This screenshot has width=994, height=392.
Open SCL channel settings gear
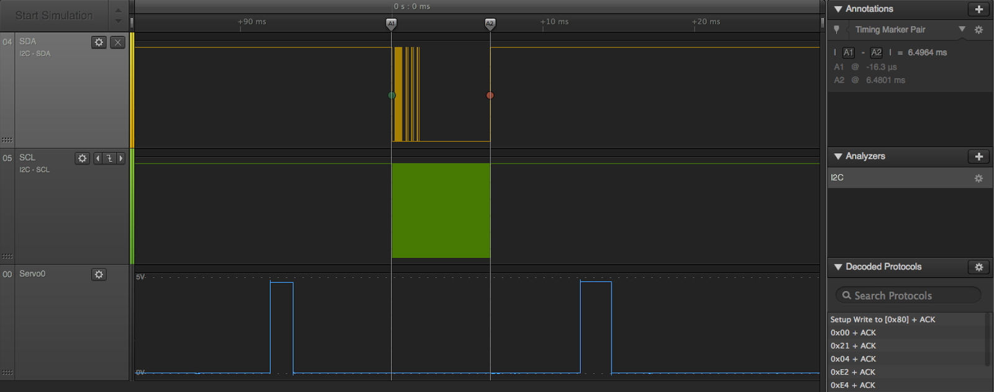[x=82, y=158]
